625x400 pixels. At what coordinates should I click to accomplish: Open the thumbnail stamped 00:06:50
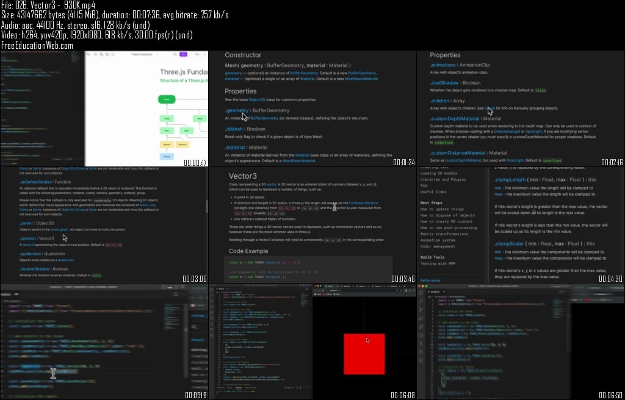coord(521,342)
